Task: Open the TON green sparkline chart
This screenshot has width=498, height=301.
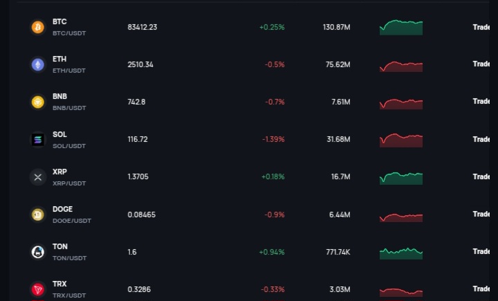Action: (401, 253)
